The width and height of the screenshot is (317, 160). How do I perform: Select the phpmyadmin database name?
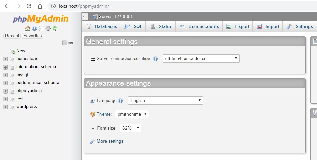[29, 91]
